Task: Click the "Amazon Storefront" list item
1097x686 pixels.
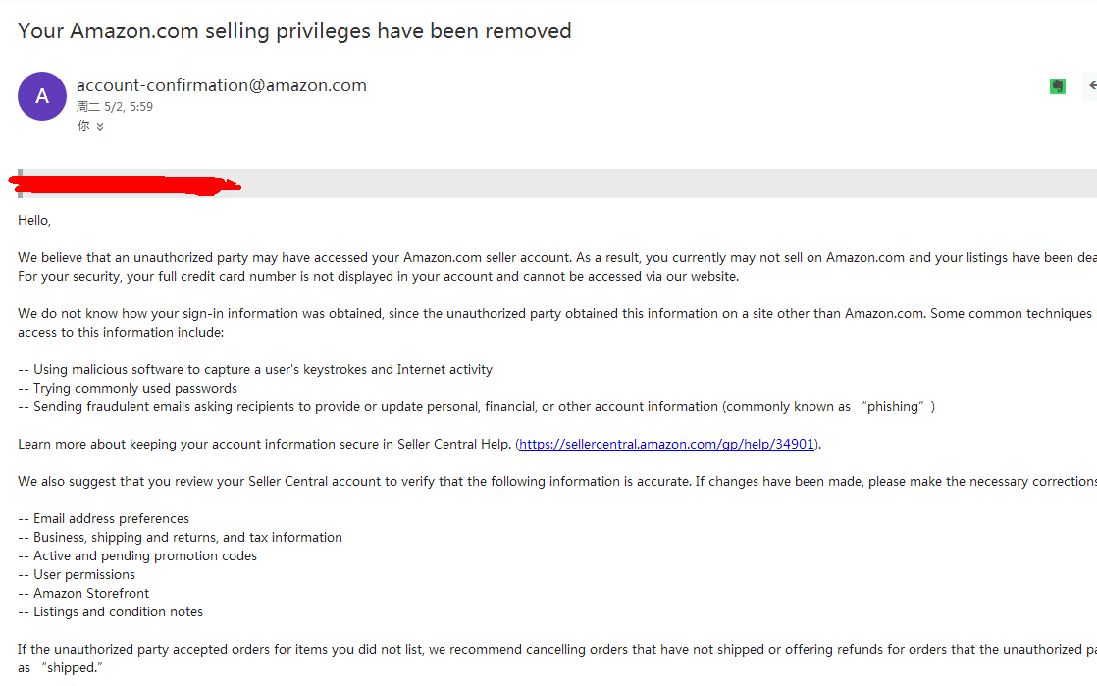Action: (x=91, y=593)
